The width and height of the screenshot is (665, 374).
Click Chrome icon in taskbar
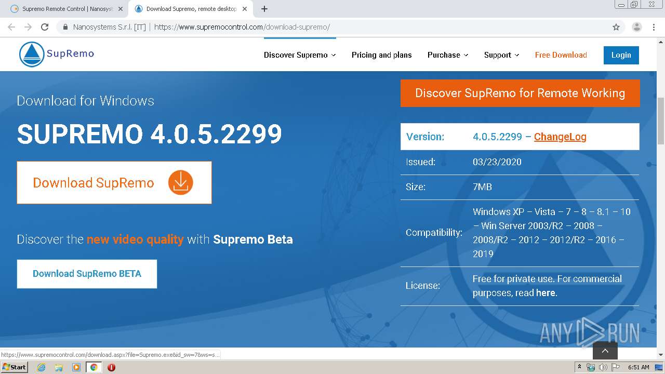[x=94, y=367]
